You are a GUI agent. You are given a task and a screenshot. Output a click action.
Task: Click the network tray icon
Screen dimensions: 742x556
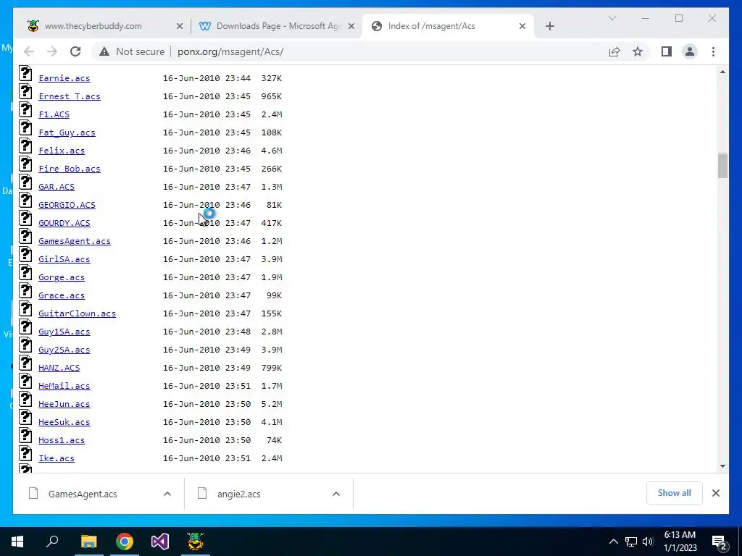631,542
